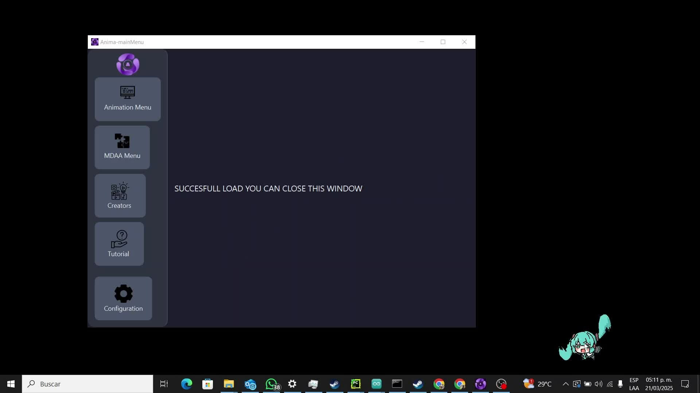Open the volume control in tray

tap(598, 384)
